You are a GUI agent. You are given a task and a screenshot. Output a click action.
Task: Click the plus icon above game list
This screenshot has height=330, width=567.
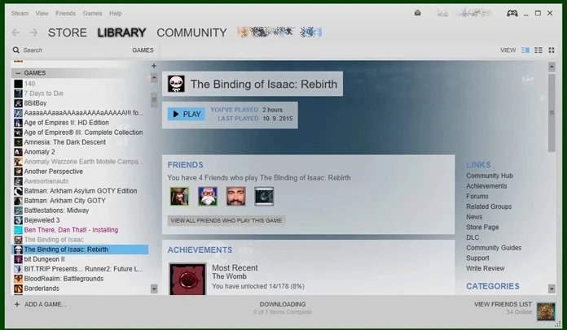click(154, 66)
